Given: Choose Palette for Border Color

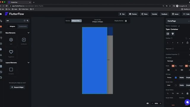Looking at the screenshot, I should [181, 85].
